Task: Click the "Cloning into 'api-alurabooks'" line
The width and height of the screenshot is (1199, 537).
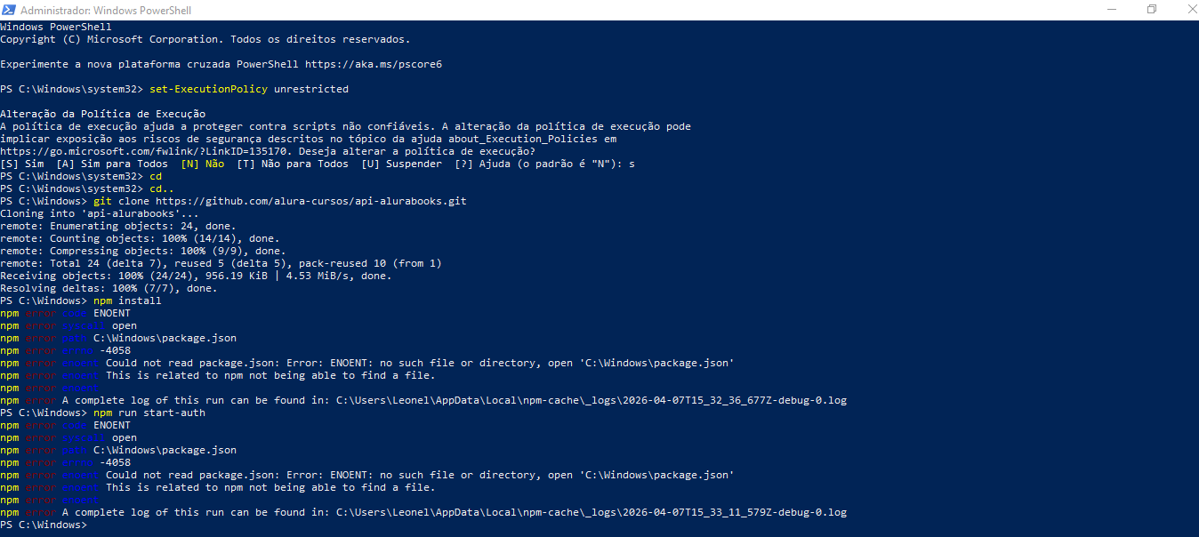Action: (100, 213)
